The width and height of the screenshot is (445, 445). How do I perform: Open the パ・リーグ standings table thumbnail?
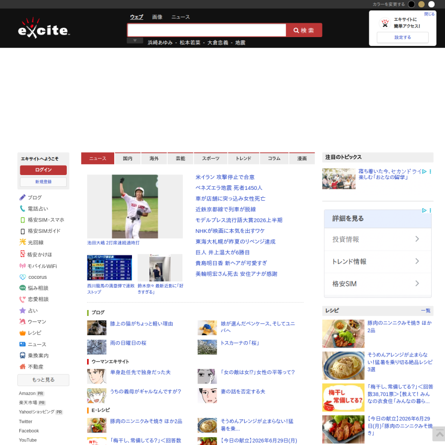[x=110, y=267]
